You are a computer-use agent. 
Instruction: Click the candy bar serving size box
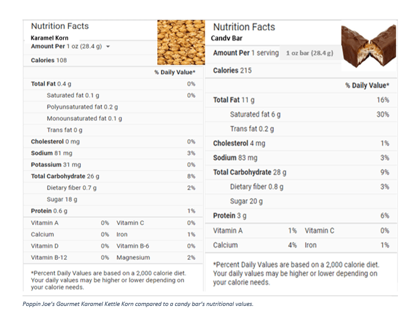click(309, 53)
